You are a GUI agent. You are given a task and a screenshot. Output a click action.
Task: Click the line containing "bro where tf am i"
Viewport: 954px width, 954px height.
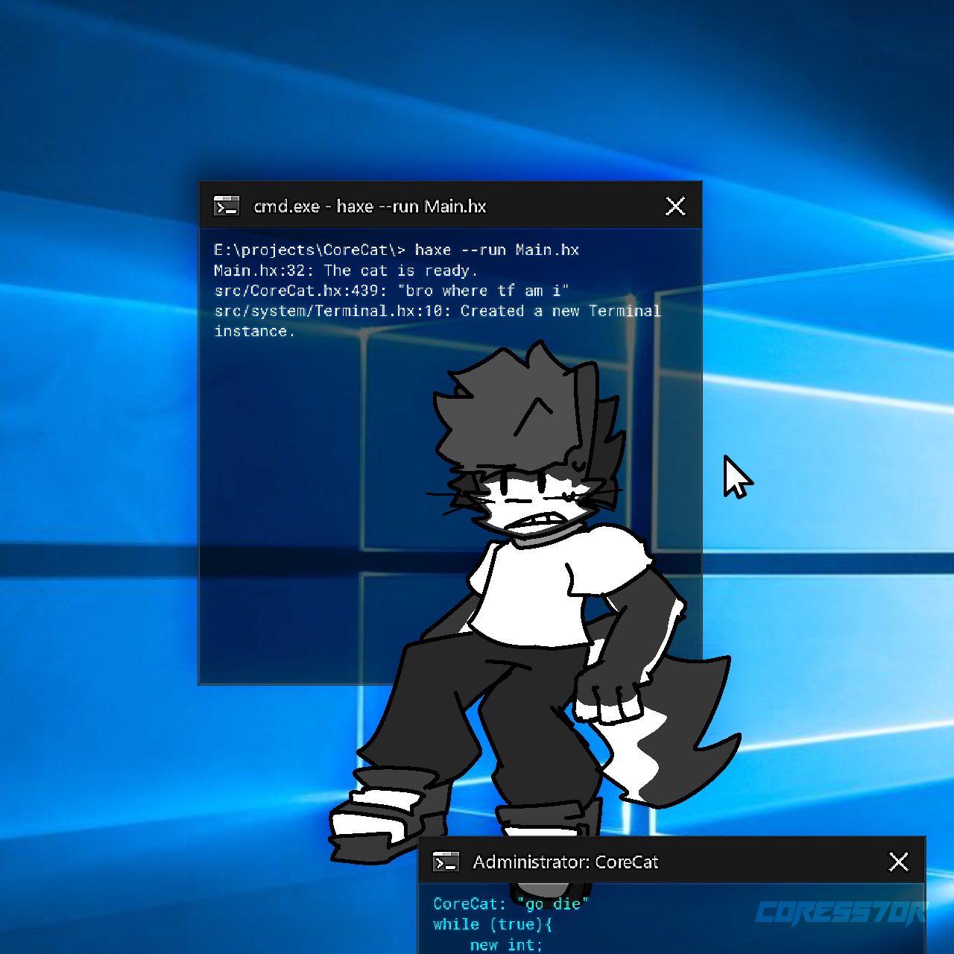(x=391, y=291)
